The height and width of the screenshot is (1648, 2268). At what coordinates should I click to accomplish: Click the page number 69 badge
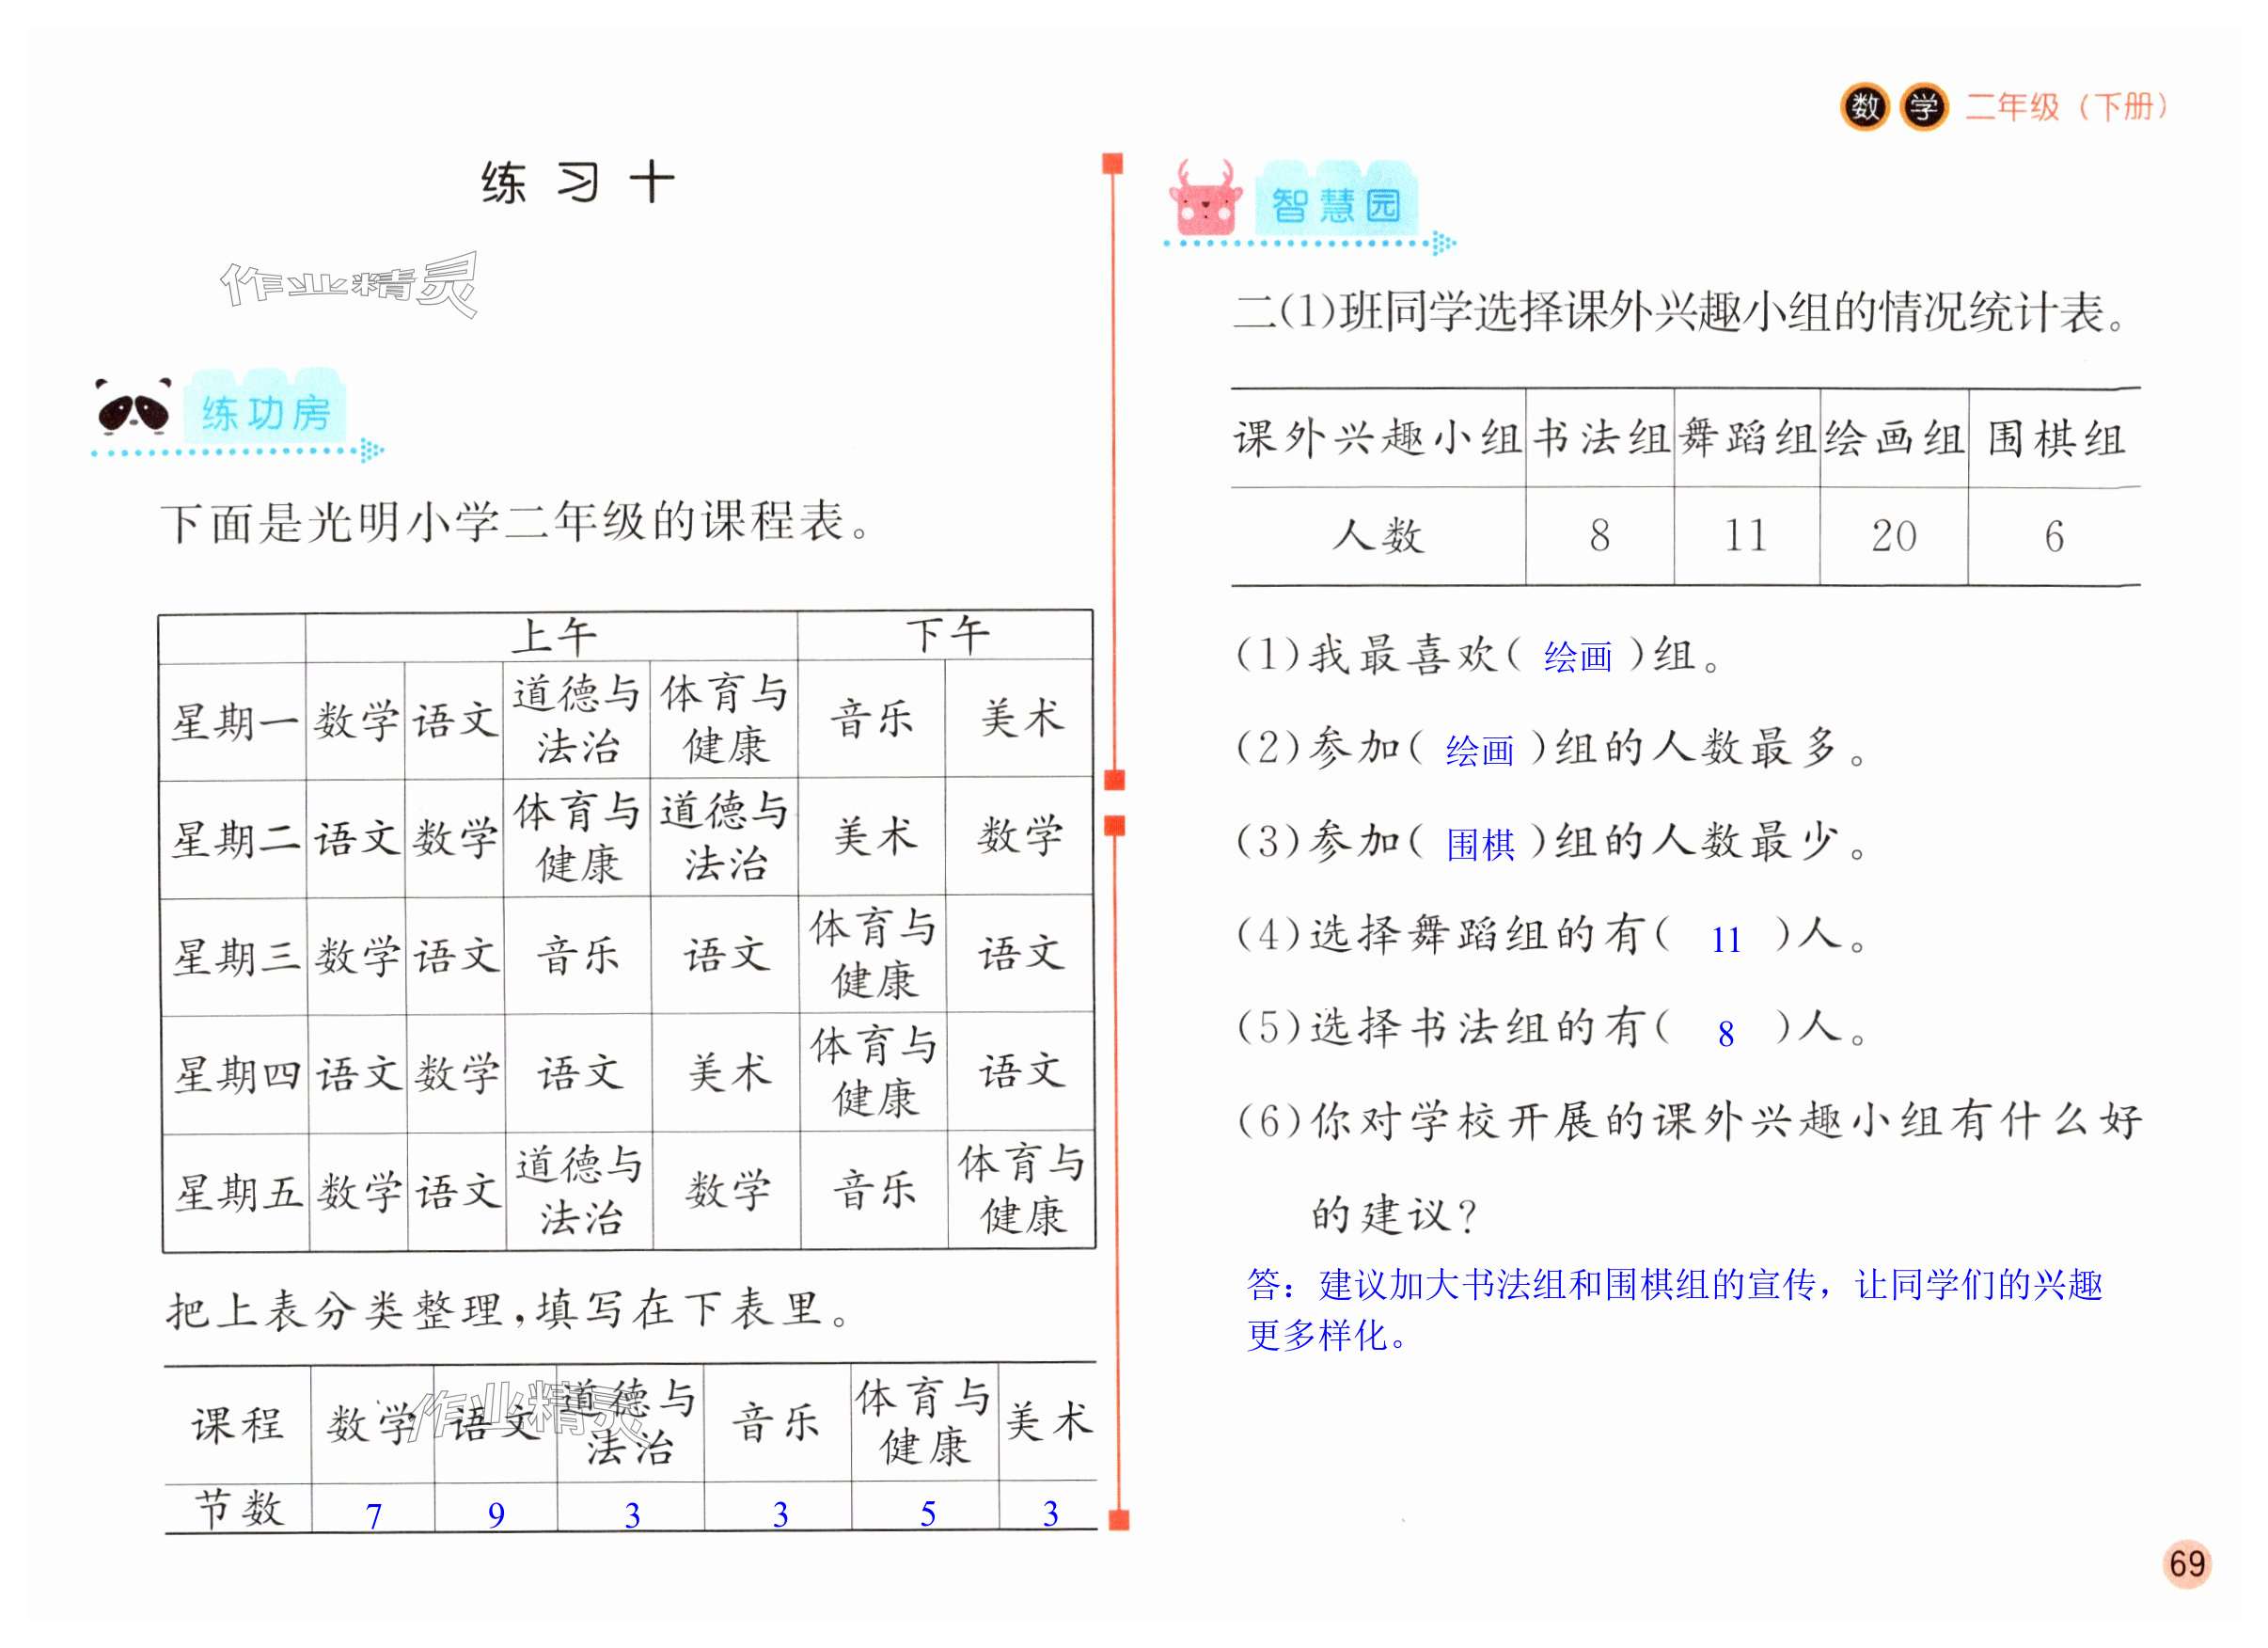2187,1563
